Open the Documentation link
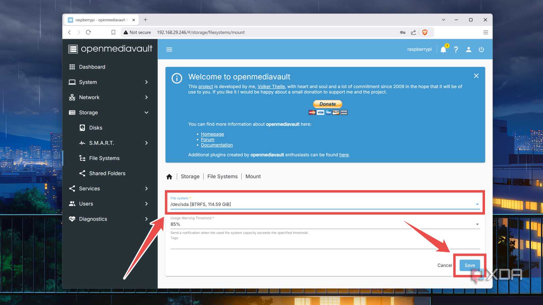 tap(217, 145)
